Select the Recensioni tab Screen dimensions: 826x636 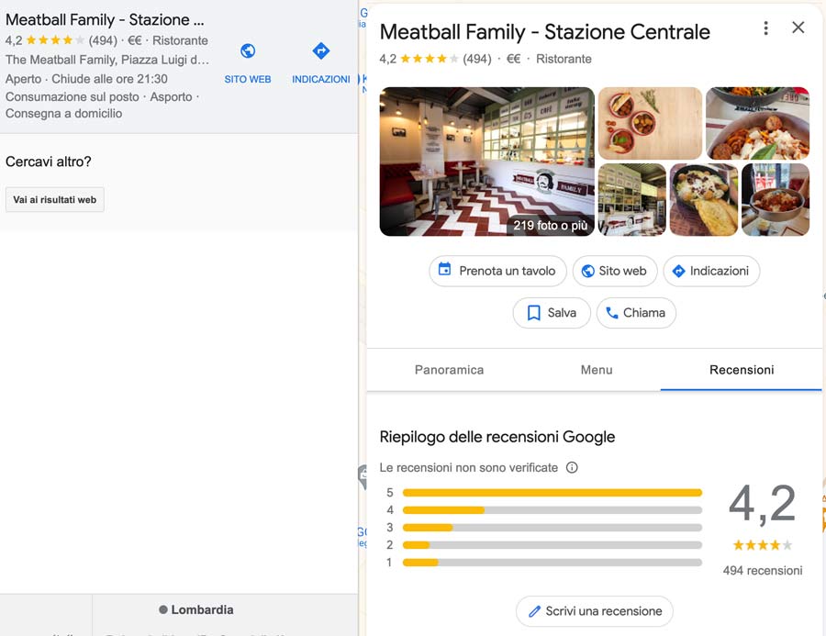click(x=742, y=370)
